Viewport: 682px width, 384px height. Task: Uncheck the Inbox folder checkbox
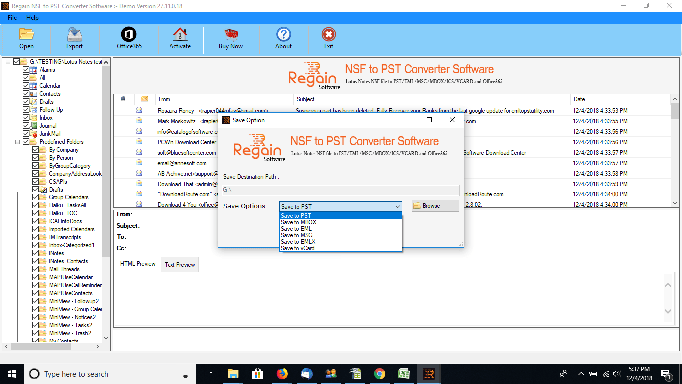pyautogui.click(x=26, y=118)
